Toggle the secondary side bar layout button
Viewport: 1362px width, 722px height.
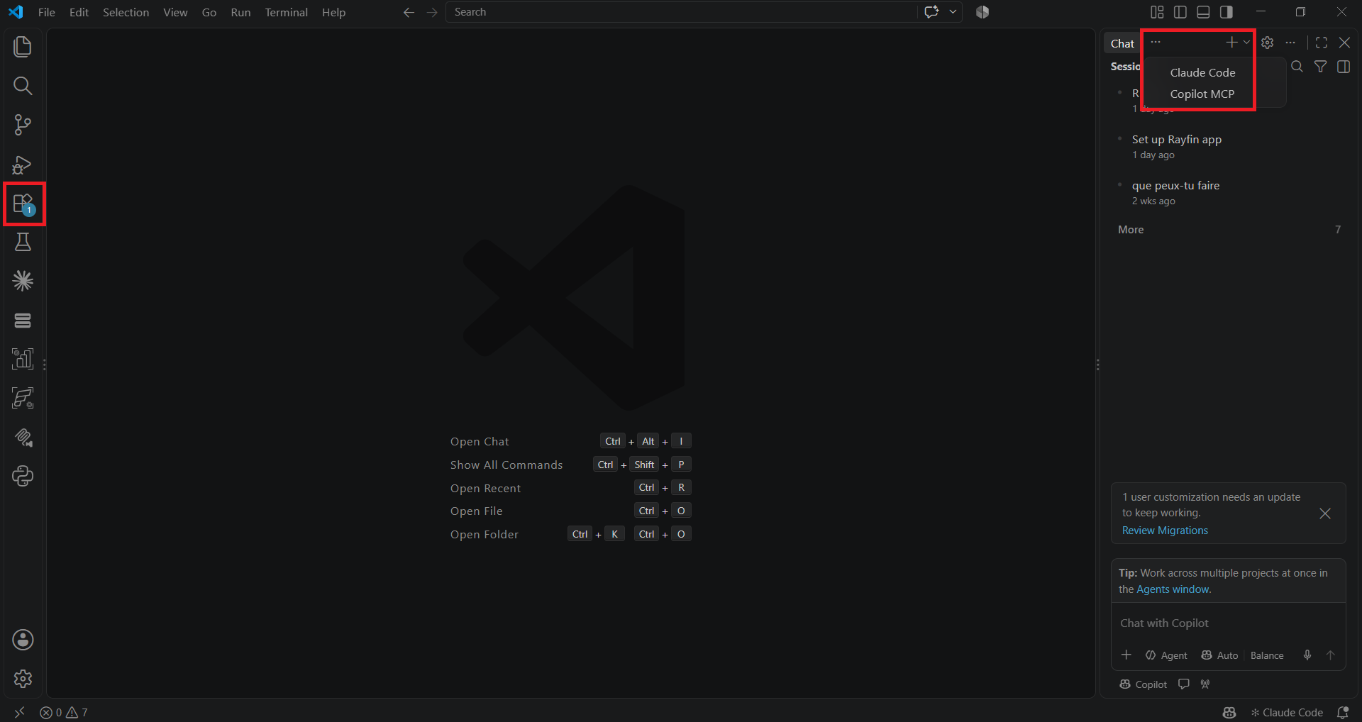pos(1226,12)
